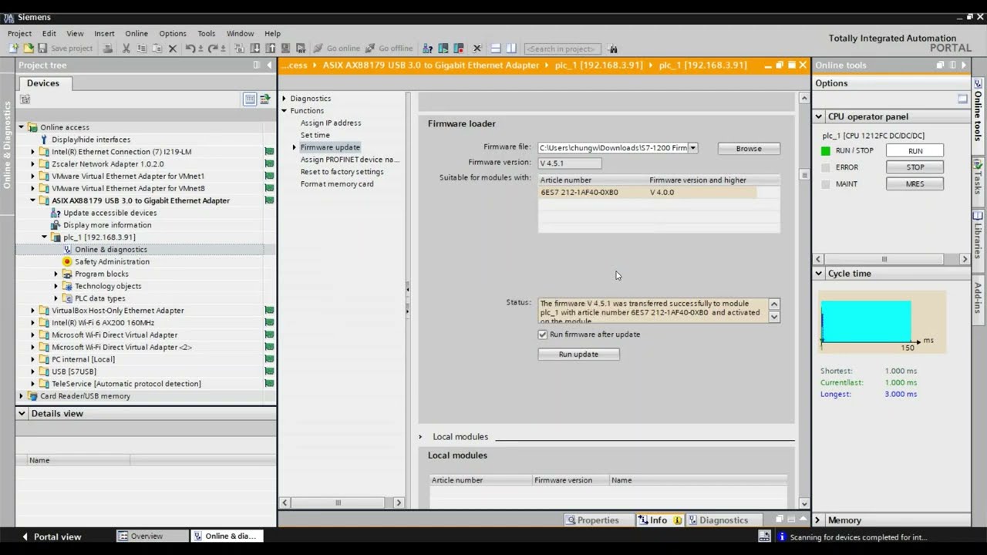
Task: Click the Update accessible devices icon
Action: click(x=56, y=213)
